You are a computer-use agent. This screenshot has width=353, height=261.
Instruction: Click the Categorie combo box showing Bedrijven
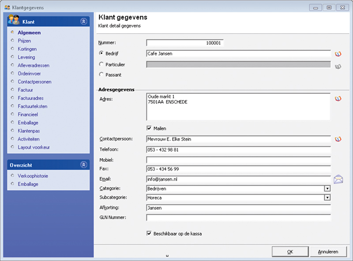(238, 189)
